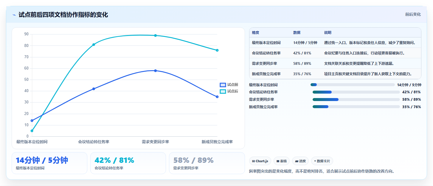Select the 表格 chip
The width and height of the screenshot is (433, 186).
tap(282, 161)
